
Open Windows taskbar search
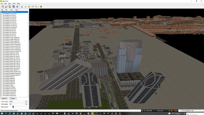(6, 113)
